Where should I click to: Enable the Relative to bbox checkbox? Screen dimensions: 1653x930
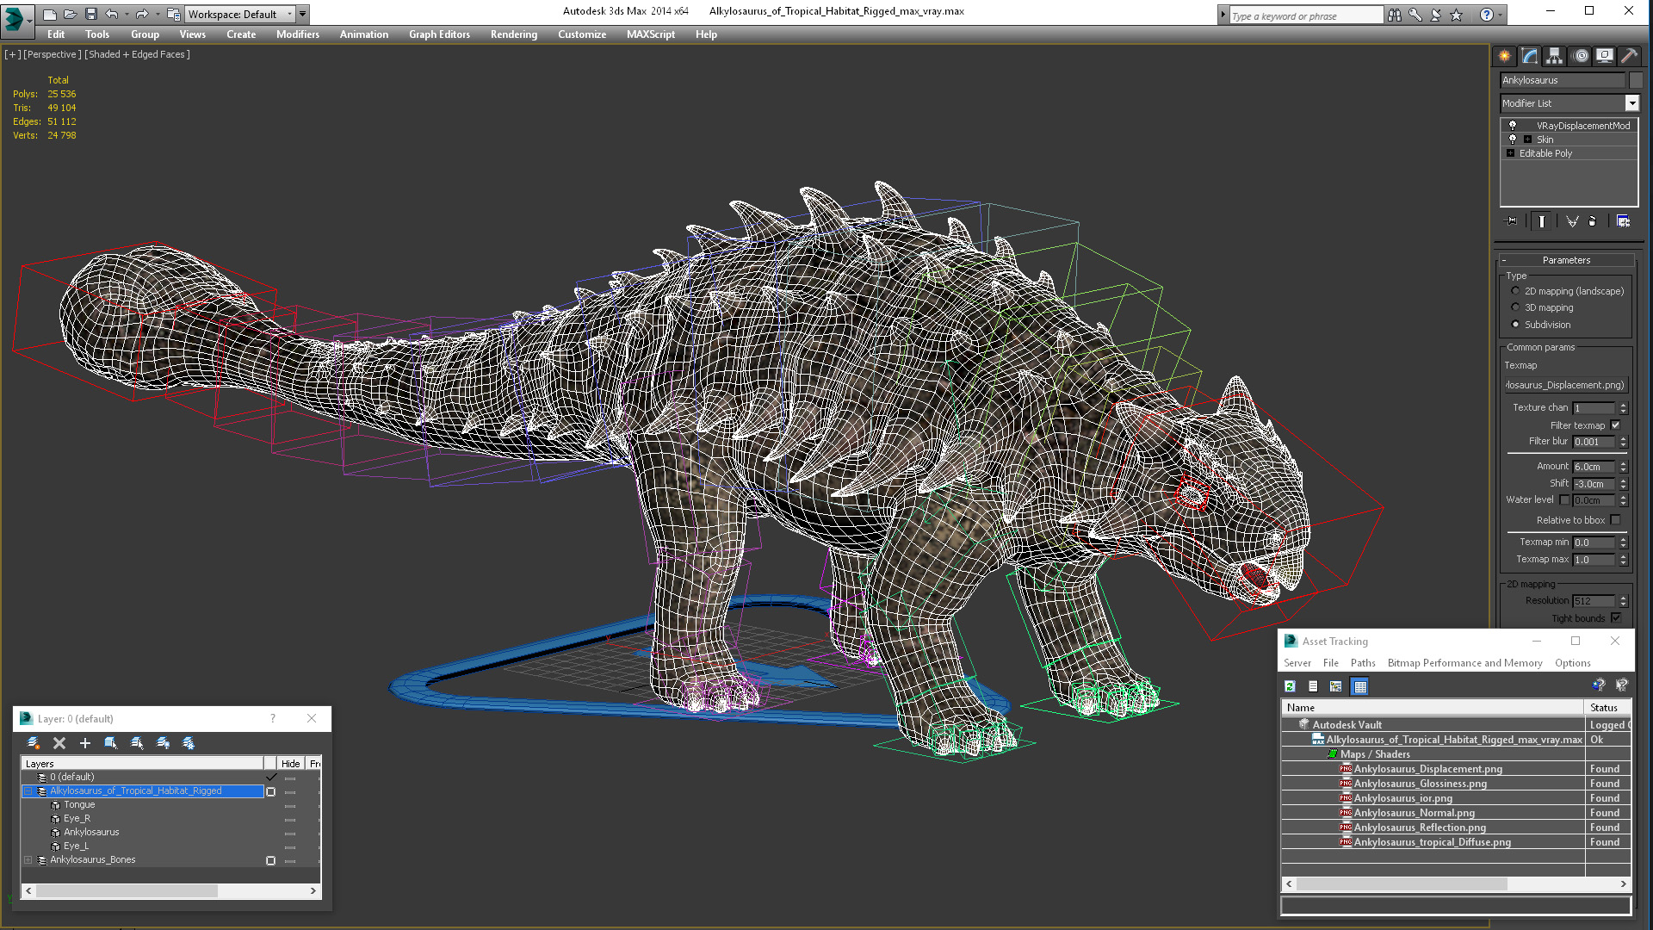click(x=1615, y=520)
